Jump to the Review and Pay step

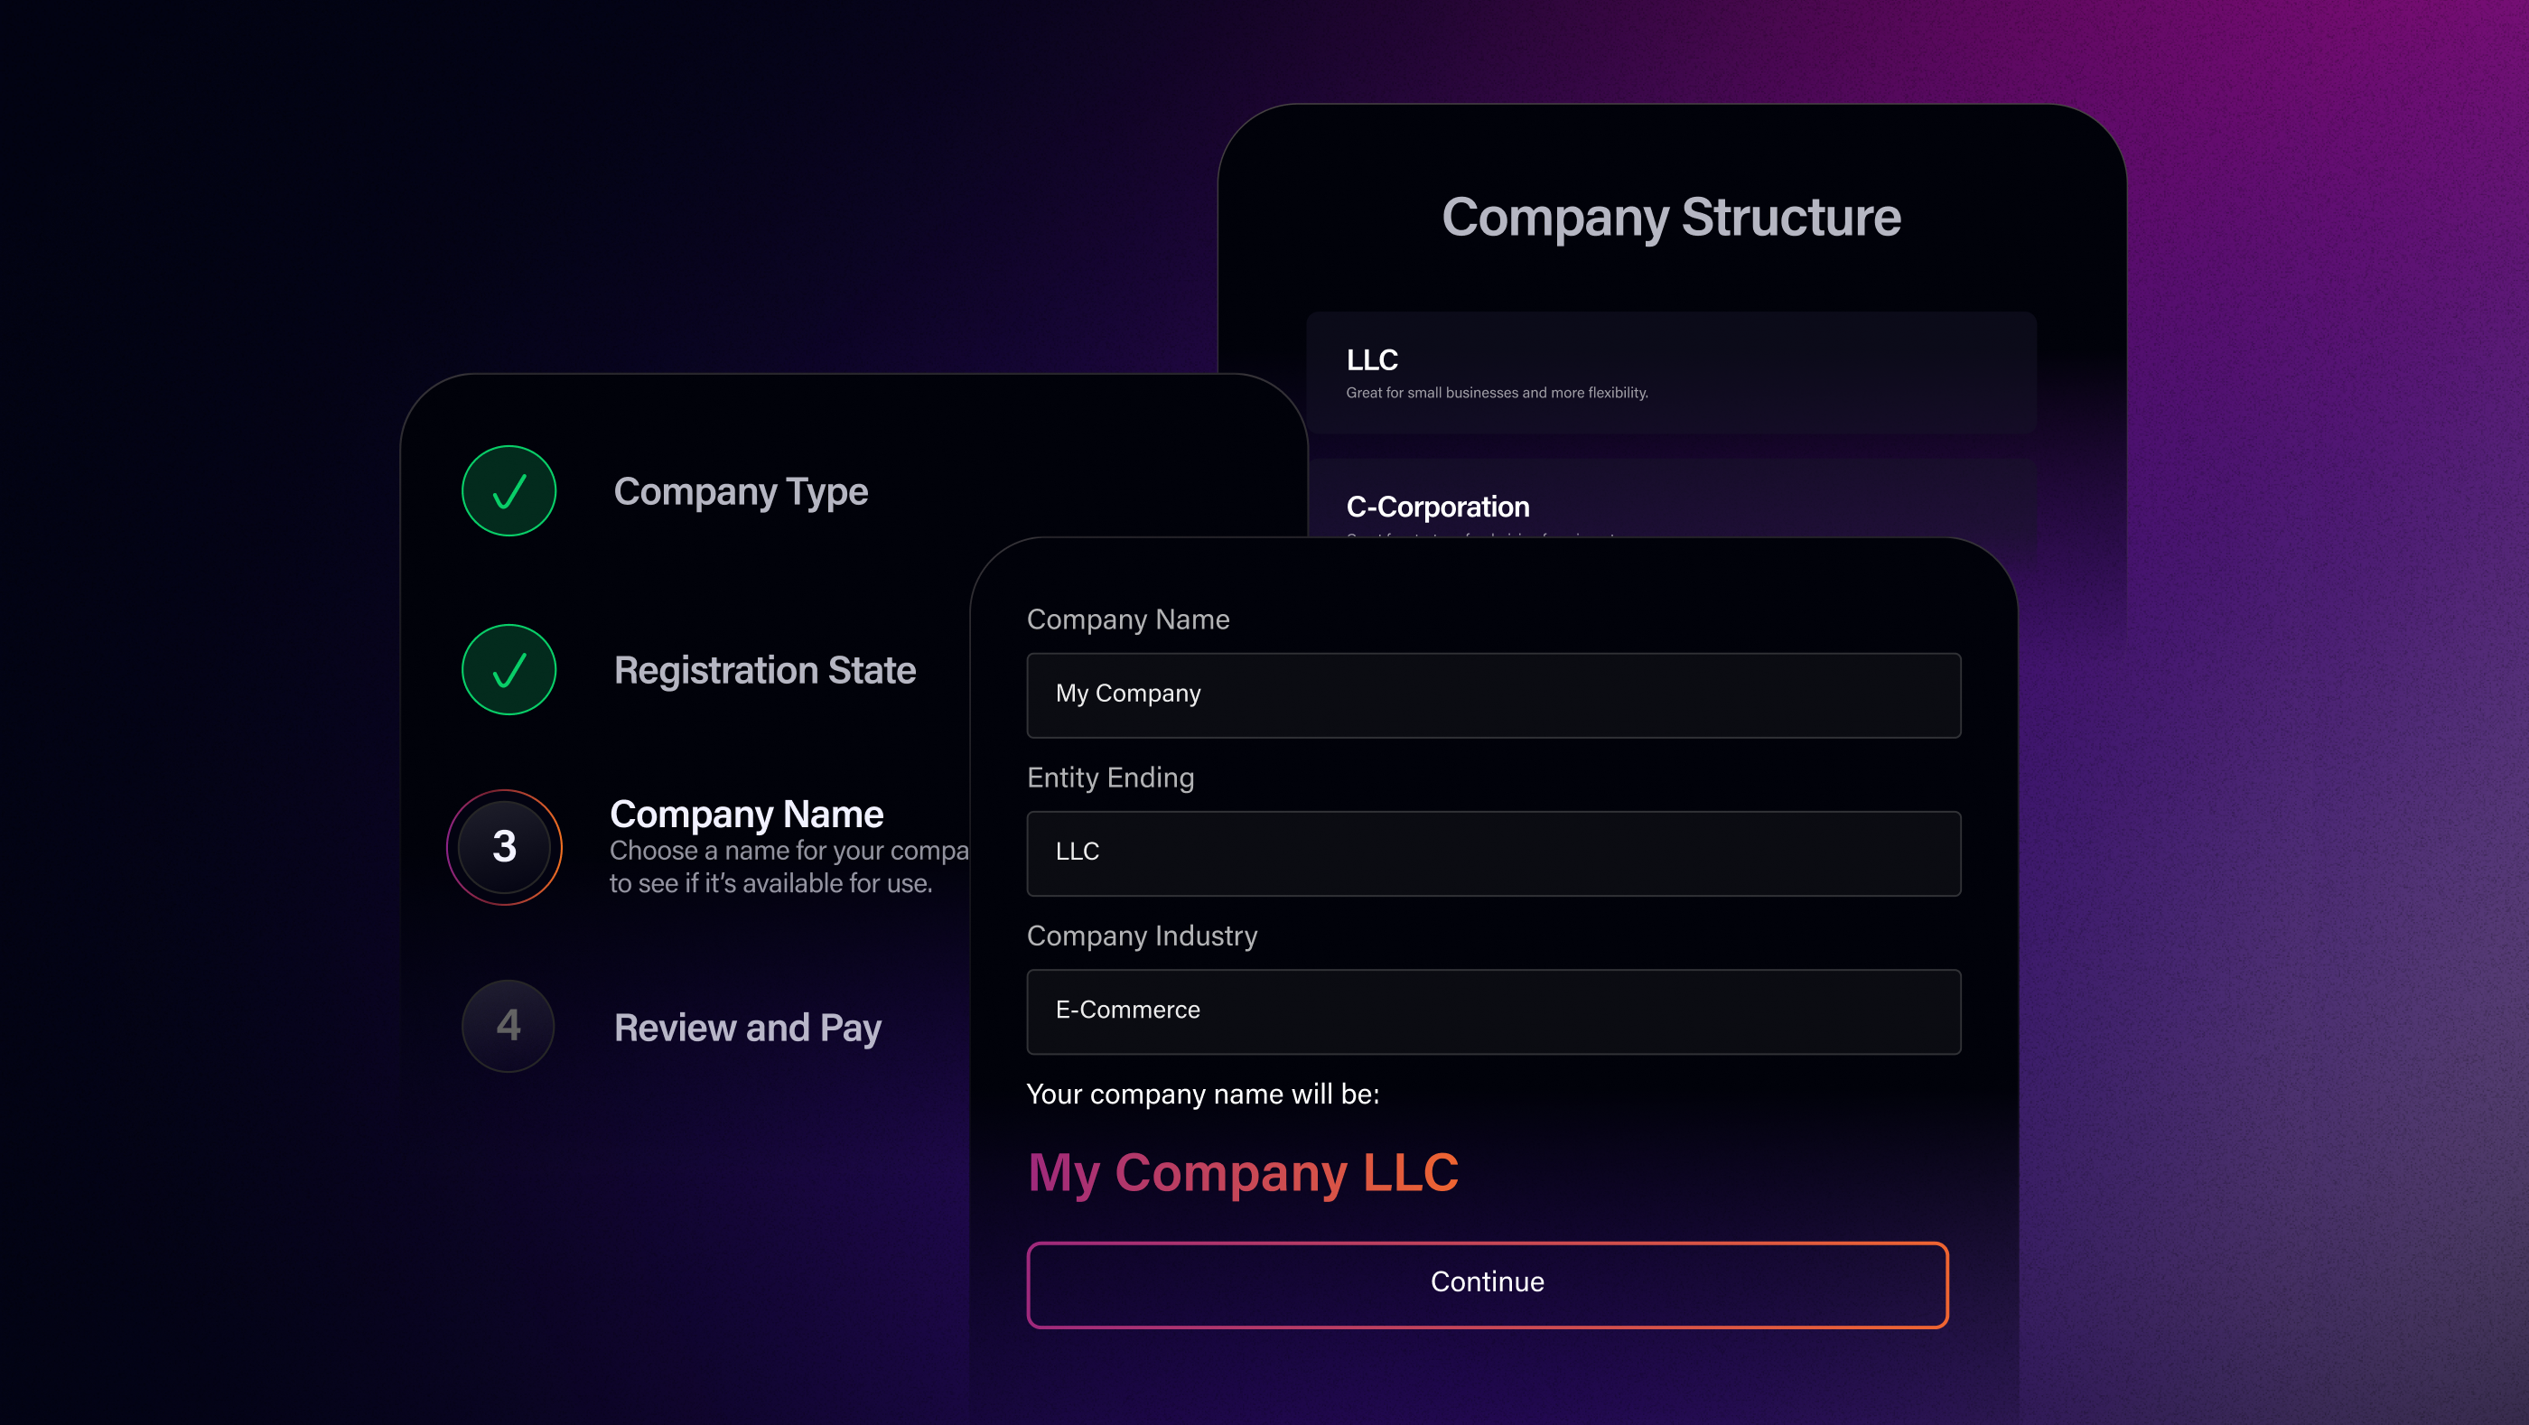tap(747, 1028)
